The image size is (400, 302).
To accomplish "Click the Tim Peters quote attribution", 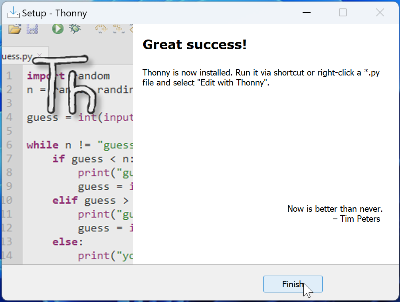I will [x=356, y=219].
